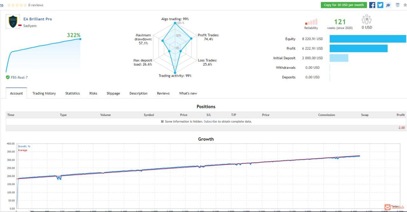Open the EA Brilliant Pro title link
Screen dimensions: 407x212
coord(38,19)
